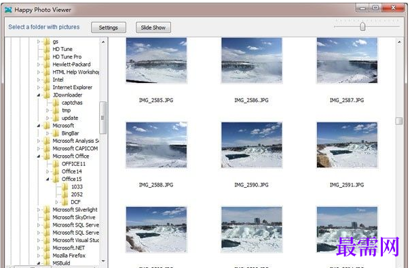Open thumbnail IMG_2590.JPG
Viewport: 412px width, 268px height.
pyautogui.click(x=252, y=145)
